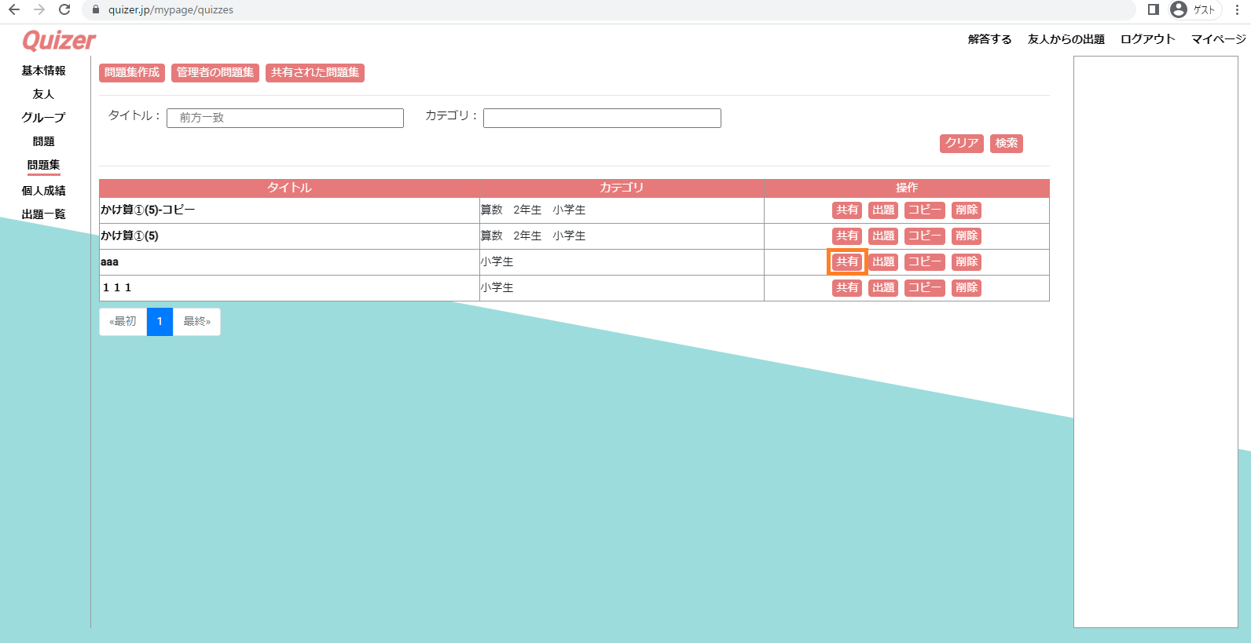Click the 問題集作成 button
The width and height of the screenshot is (1251, 643).
[132, 73]
